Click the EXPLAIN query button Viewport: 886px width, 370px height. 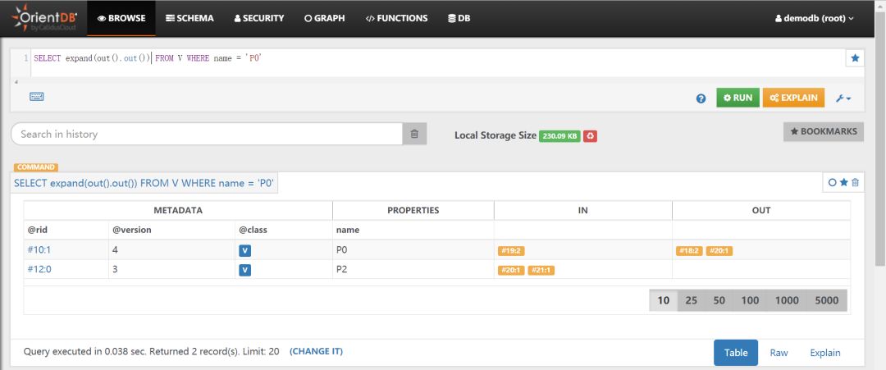(x=792, y=98)
